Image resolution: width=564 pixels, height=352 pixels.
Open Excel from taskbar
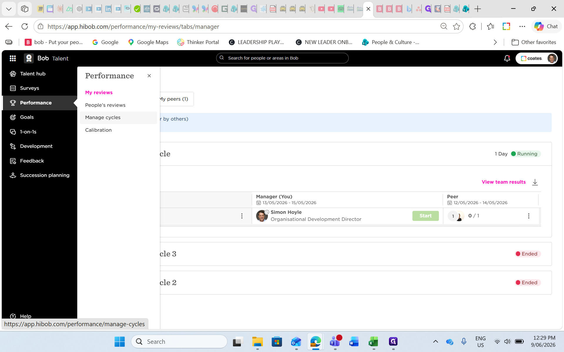373,342
